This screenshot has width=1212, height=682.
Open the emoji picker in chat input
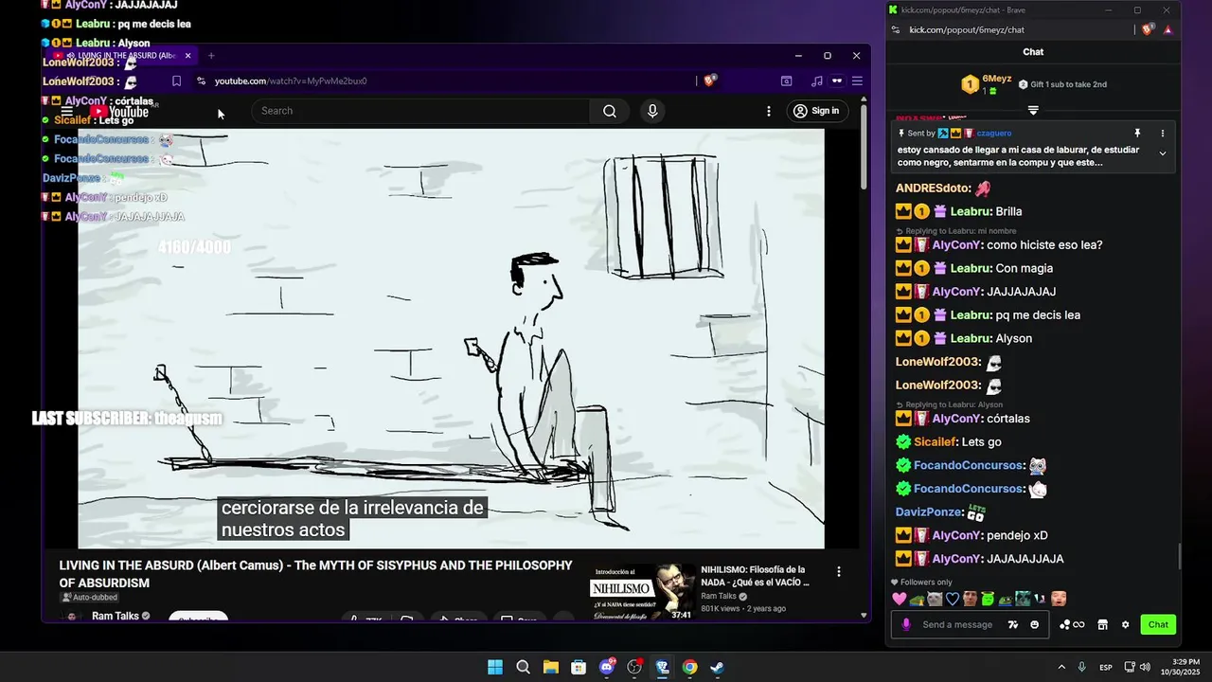[x=1034, y=624]
